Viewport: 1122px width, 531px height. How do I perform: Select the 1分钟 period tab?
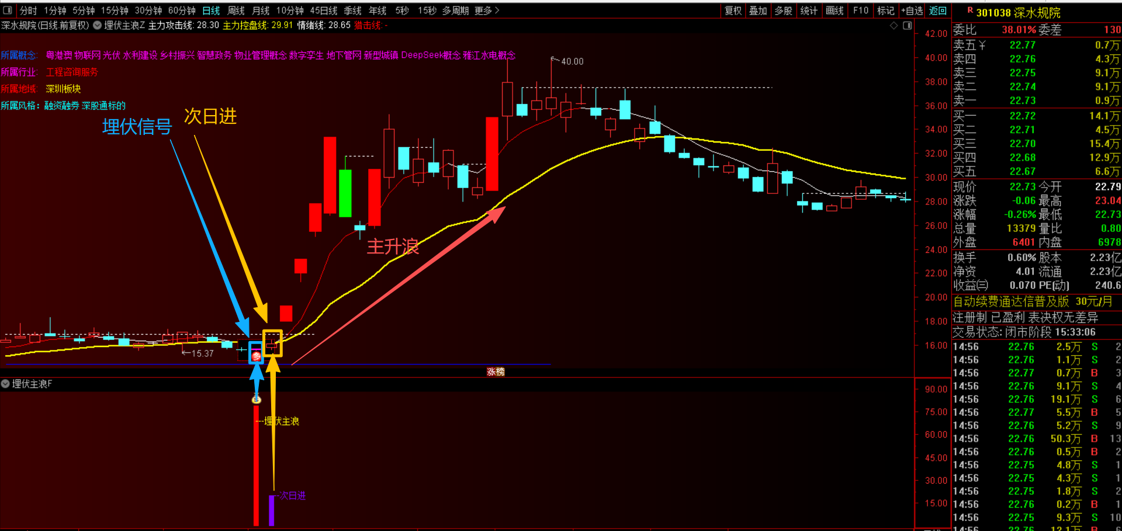tap(55, 11)
